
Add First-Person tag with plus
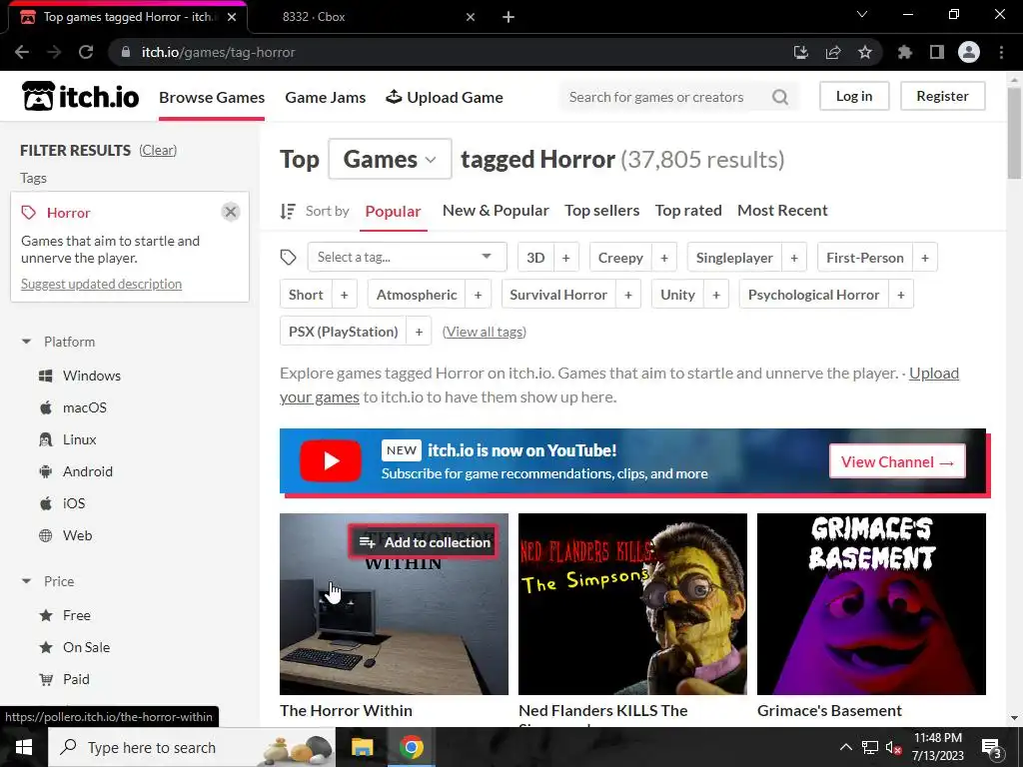924,258
